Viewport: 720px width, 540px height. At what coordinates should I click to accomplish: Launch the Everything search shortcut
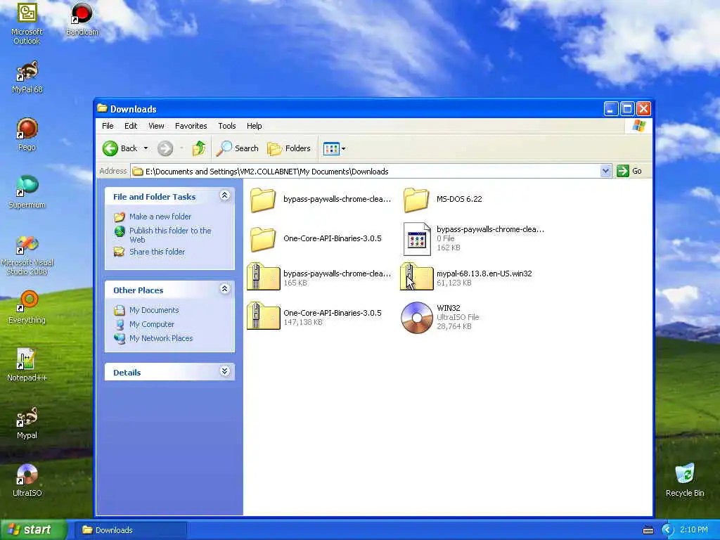[27, 307]
